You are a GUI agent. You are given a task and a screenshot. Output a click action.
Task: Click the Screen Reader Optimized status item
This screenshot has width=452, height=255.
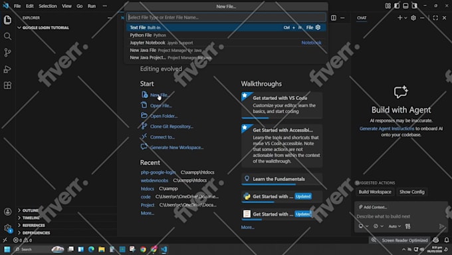tap(405, 240)
